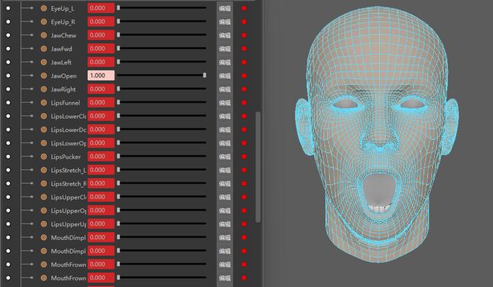Click the JawOpen 1.000 weight field
Image resolution: width=493 pixels, height=287 pixels.
point(101,76)
